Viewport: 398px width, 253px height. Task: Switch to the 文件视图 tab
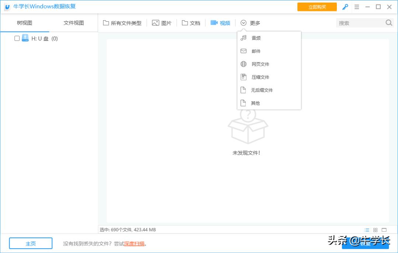pos(73,22)
